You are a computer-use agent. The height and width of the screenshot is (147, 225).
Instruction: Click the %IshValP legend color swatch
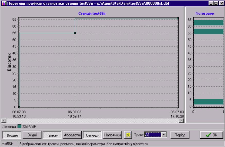click(19, 126)
